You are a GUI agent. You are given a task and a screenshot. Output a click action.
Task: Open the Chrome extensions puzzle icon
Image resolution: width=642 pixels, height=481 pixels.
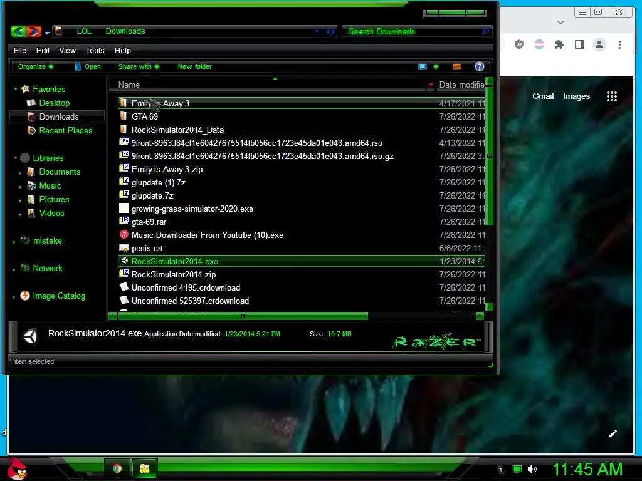559,44
